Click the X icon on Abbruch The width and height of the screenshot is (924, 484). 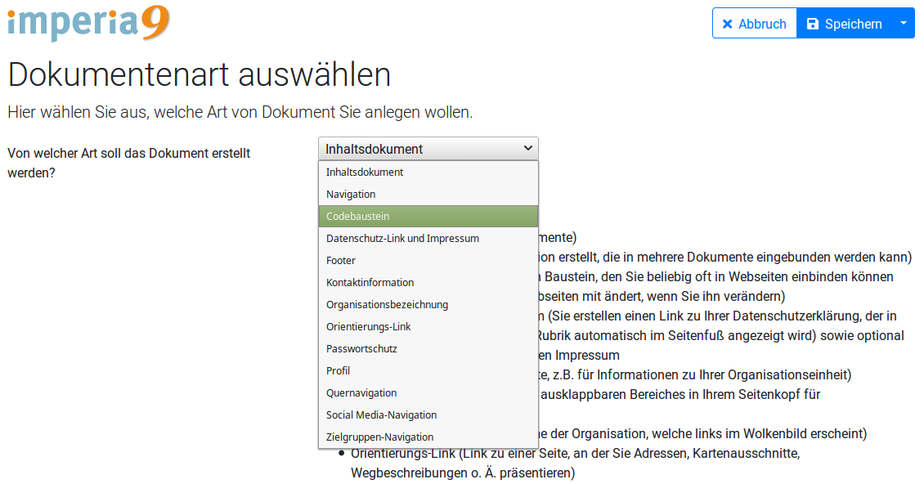coord(727,25)
